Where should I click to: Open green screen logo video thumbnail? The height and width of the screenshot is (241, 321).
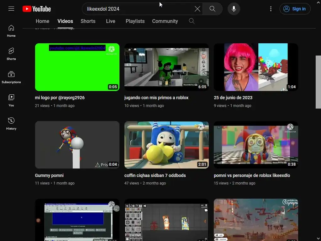click(x=77, y=67)
